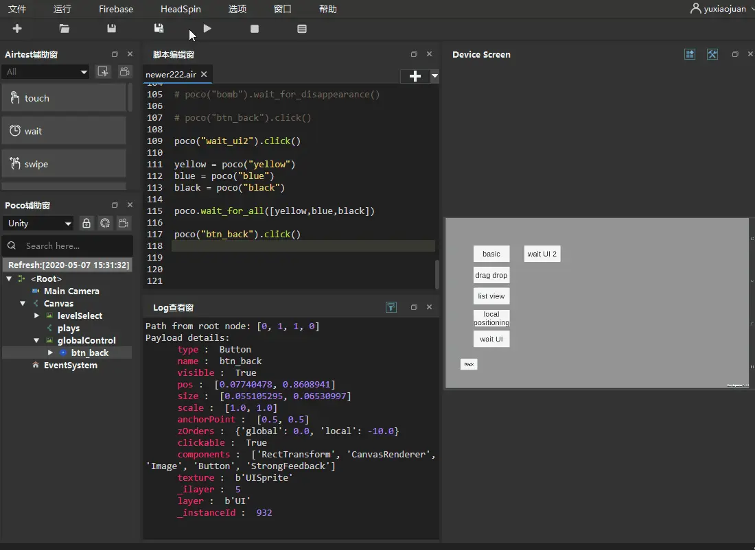Click the swipe action button
755x550 pixels.
click(x=64, y=164)
